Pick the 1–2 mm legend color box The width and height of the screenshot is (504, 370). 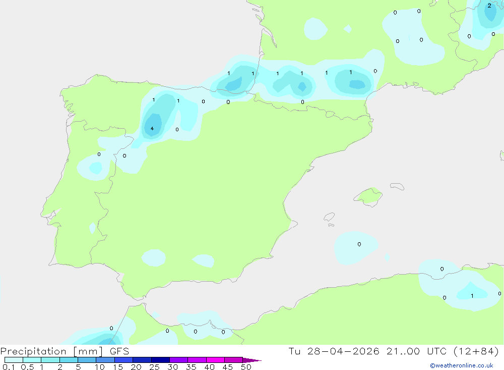coord(50,360)
